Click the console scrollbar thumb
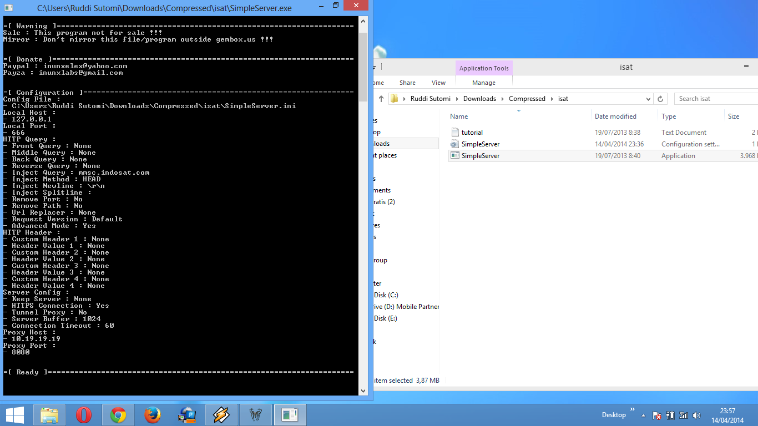758x426 pixels. pyautogui.click(x=363, y=67)
